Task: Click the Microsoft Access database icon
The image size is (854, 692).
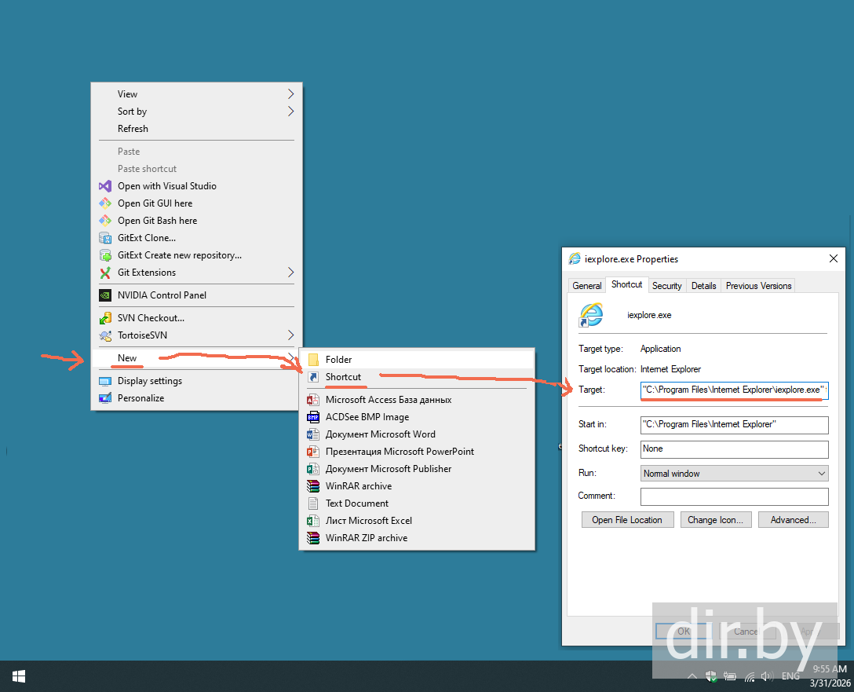Action: tap(313, 400)
